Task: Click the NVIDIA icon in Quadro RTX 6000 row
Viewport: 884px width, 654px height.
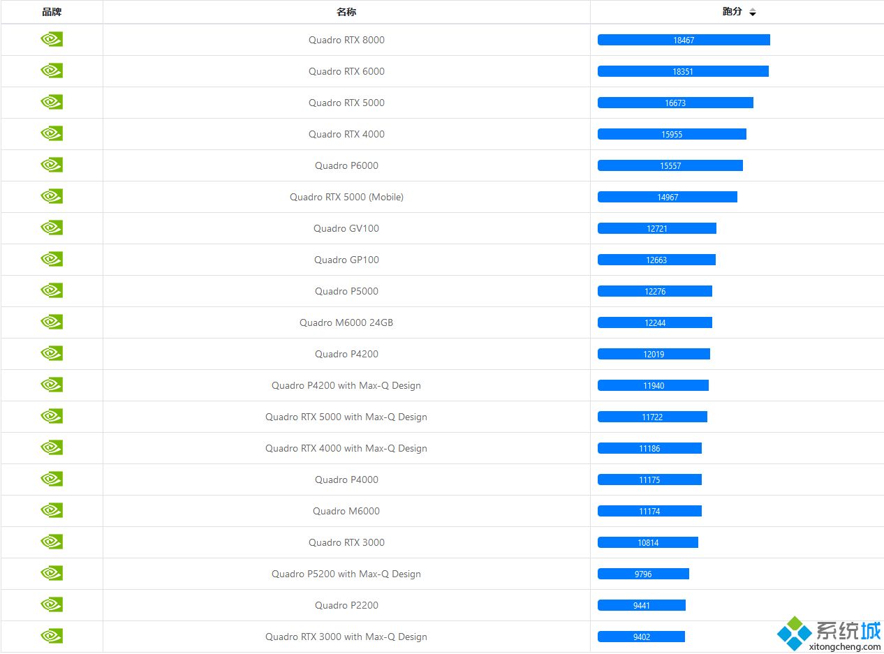Action: click(x=52, y=71)
